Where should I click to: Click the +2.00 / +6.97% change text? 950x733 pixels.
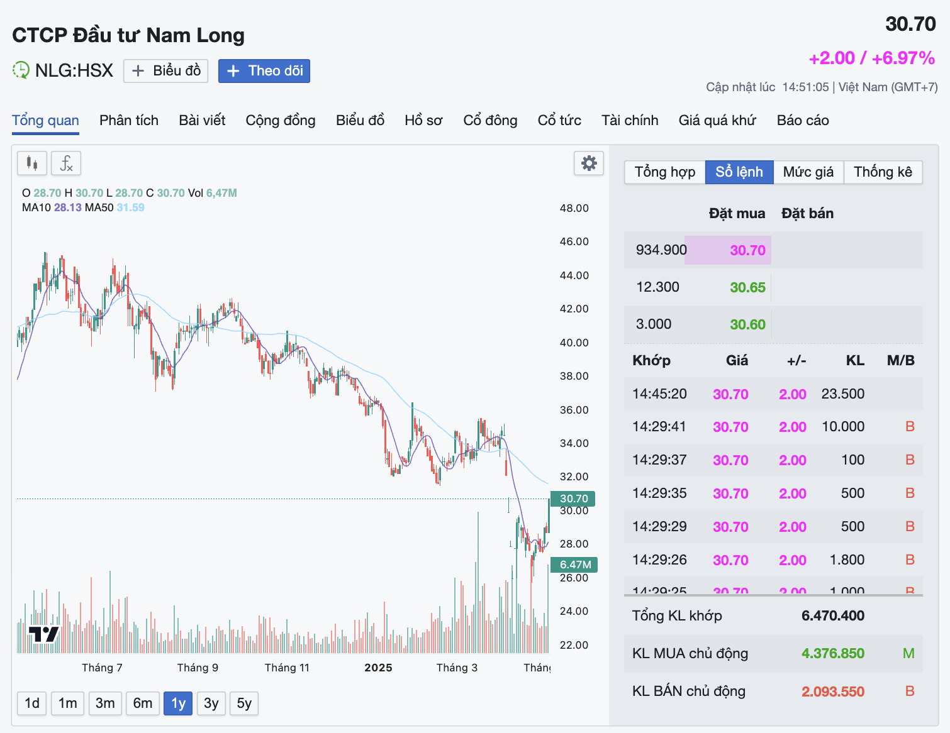[x=872, y=58]
